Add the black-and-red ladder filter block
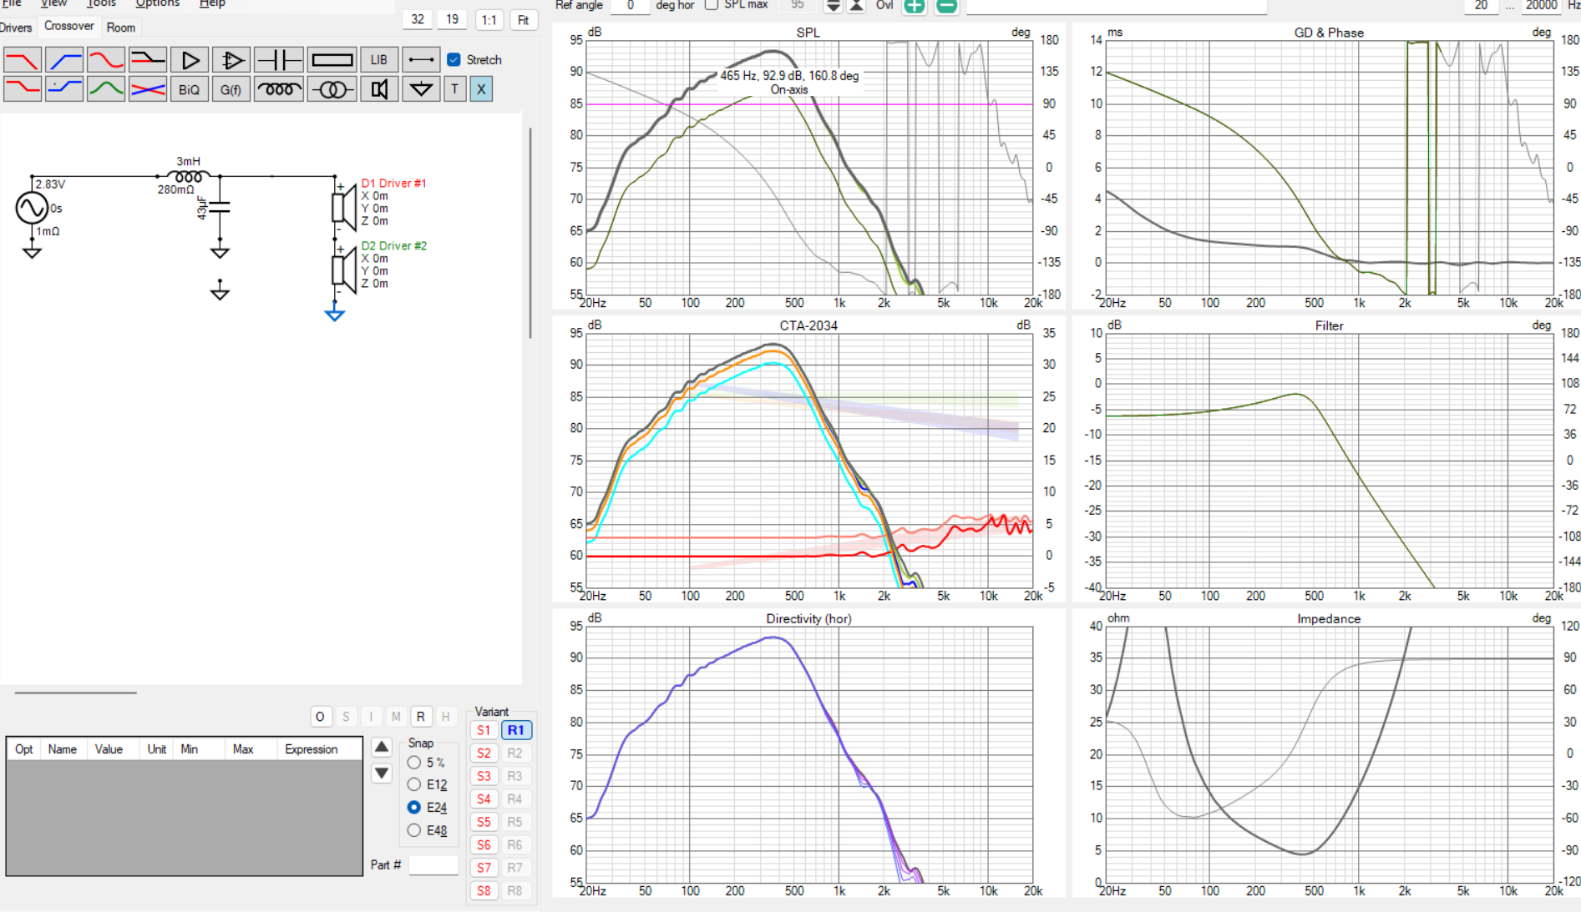 click(148, 60)
